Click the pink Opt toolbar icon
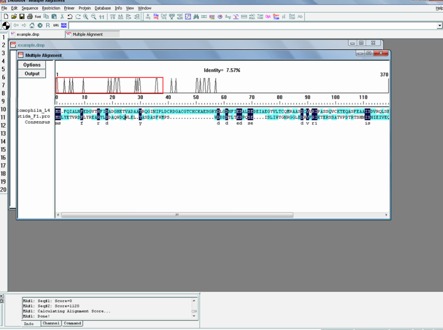Image resolution: width=443 pixels, height=330 pixels. [x=268, y=17]
